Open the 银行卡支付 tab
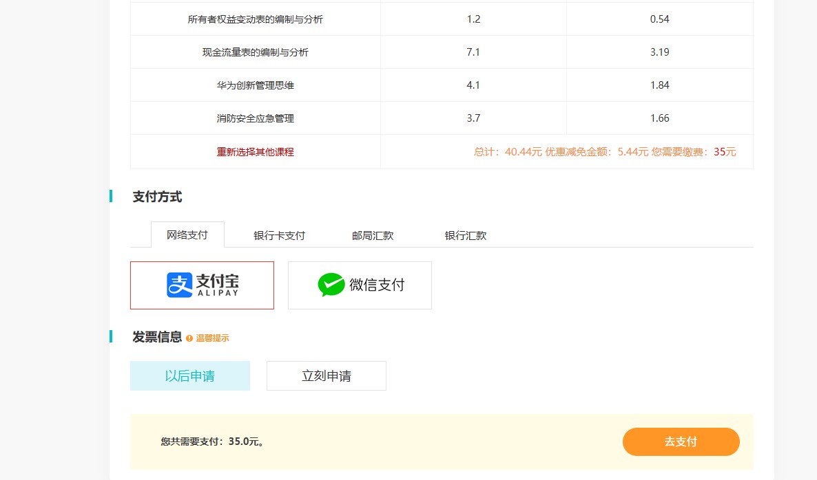Screen dimensions: 817x480 pyautogui.click(x=279, y=235)
